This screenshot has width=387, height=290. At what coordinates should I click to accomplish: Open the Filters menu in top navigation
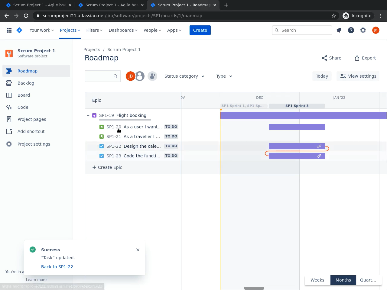94,30
